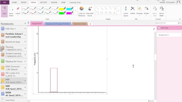
Task: Select the triangle shape
Action: pyautogui.click(x=114, y=13)
